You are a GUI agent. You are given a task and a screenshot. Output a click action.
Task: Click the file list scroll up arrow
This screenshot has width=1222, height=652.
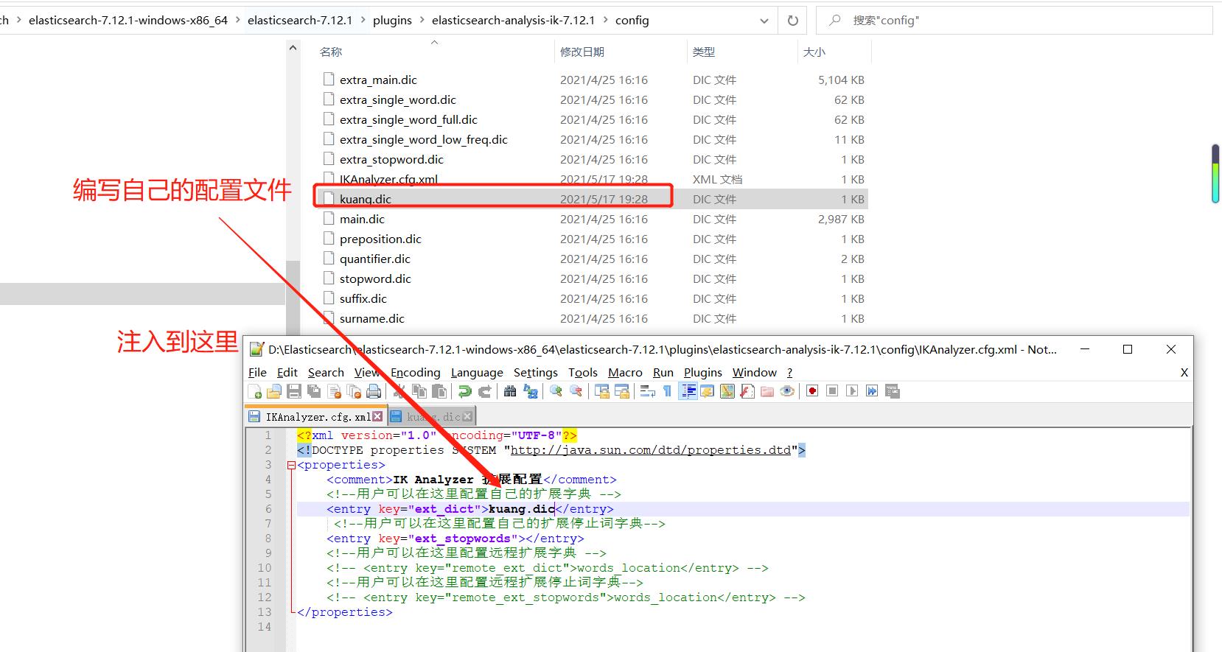(x=293, y=48)
